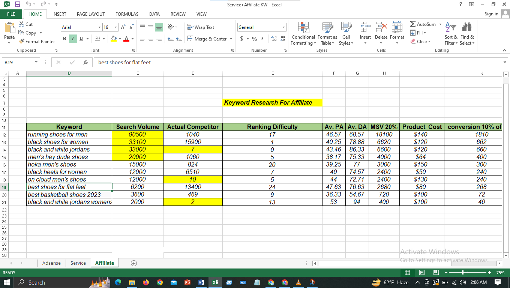Click the AutoSum sigma icon

point(413,24)
